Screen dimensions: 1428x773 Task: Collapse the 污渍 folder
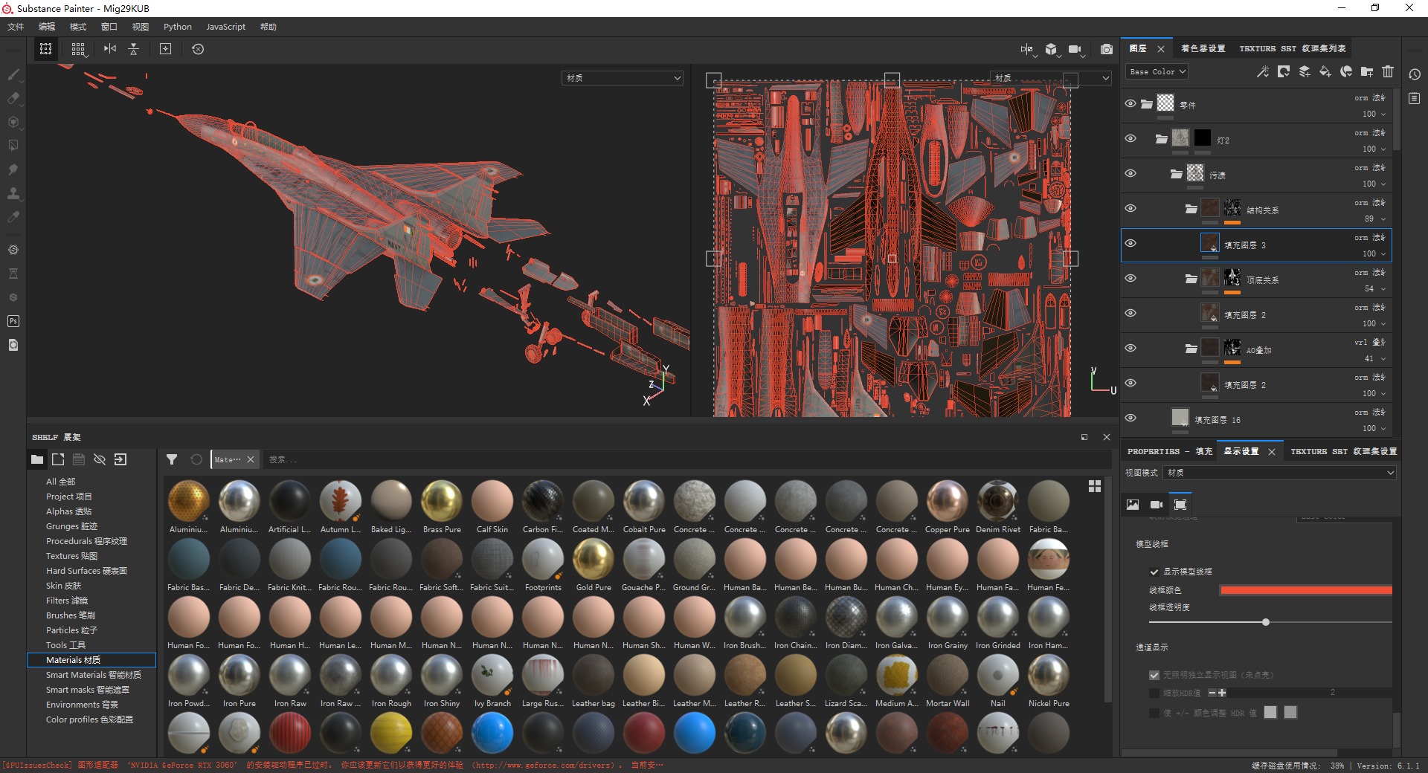pos(1176,174)
